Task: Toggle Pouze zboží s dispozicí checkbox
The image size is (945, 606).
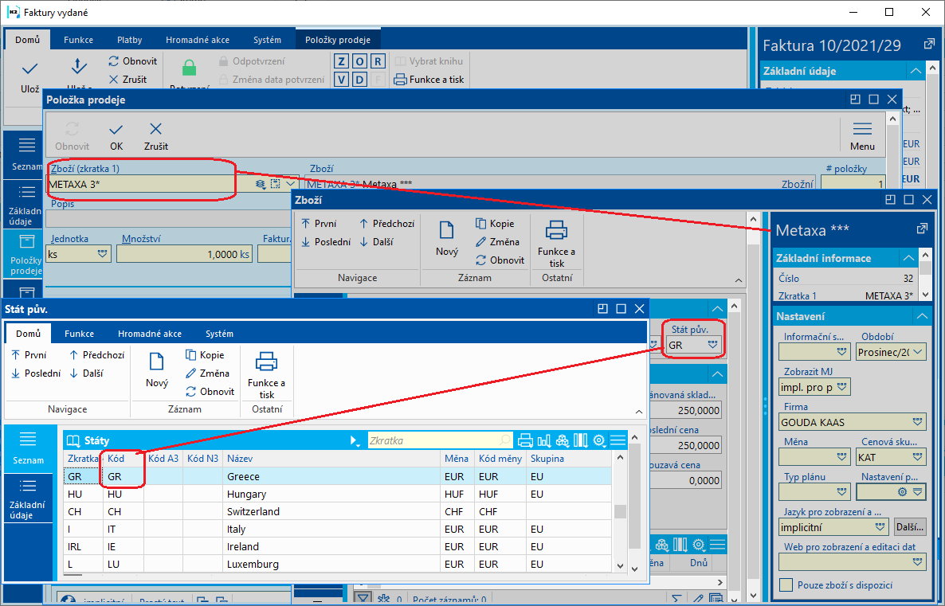Action: click(x=786, y=584)
